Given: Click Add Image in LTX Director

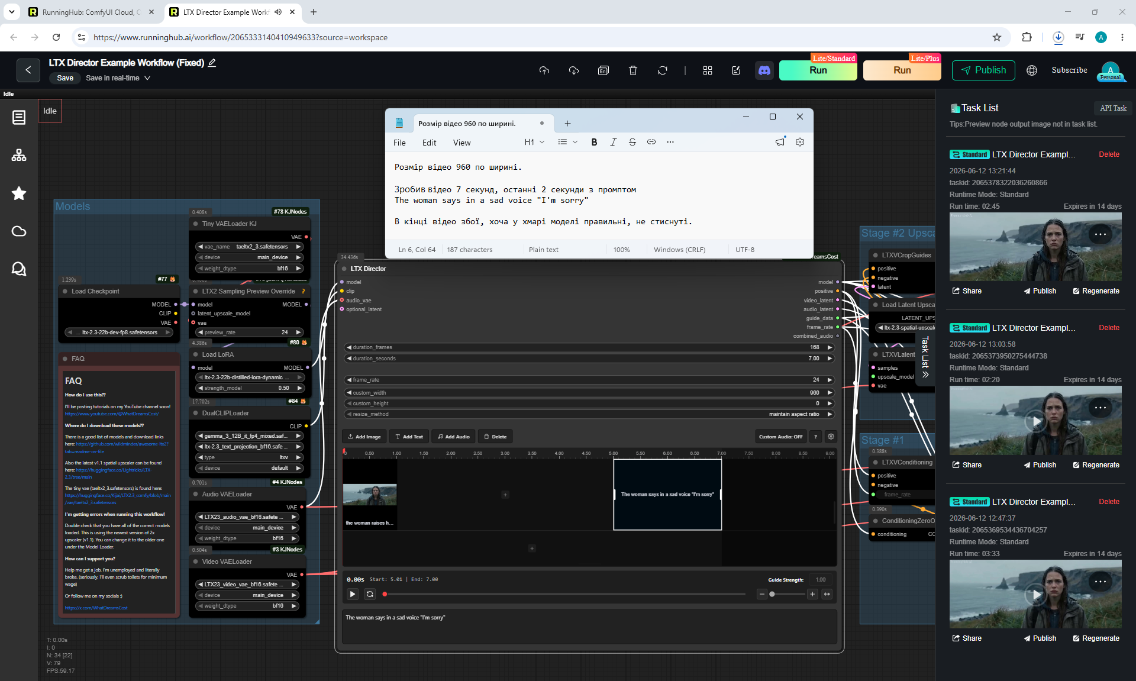Looking at the screenshot, I should (364, 437).
